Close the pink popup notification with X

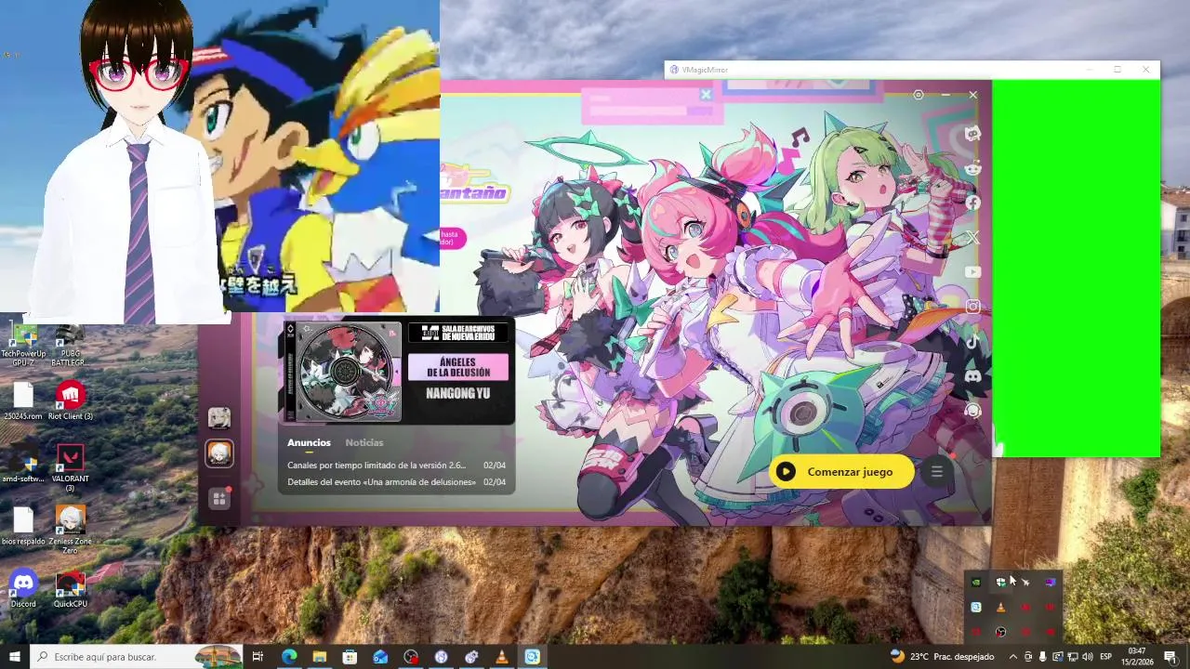coord(706,94)
